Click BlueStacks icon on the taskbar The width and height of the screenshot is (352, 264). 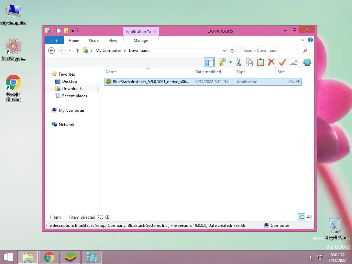pos(70,257)
